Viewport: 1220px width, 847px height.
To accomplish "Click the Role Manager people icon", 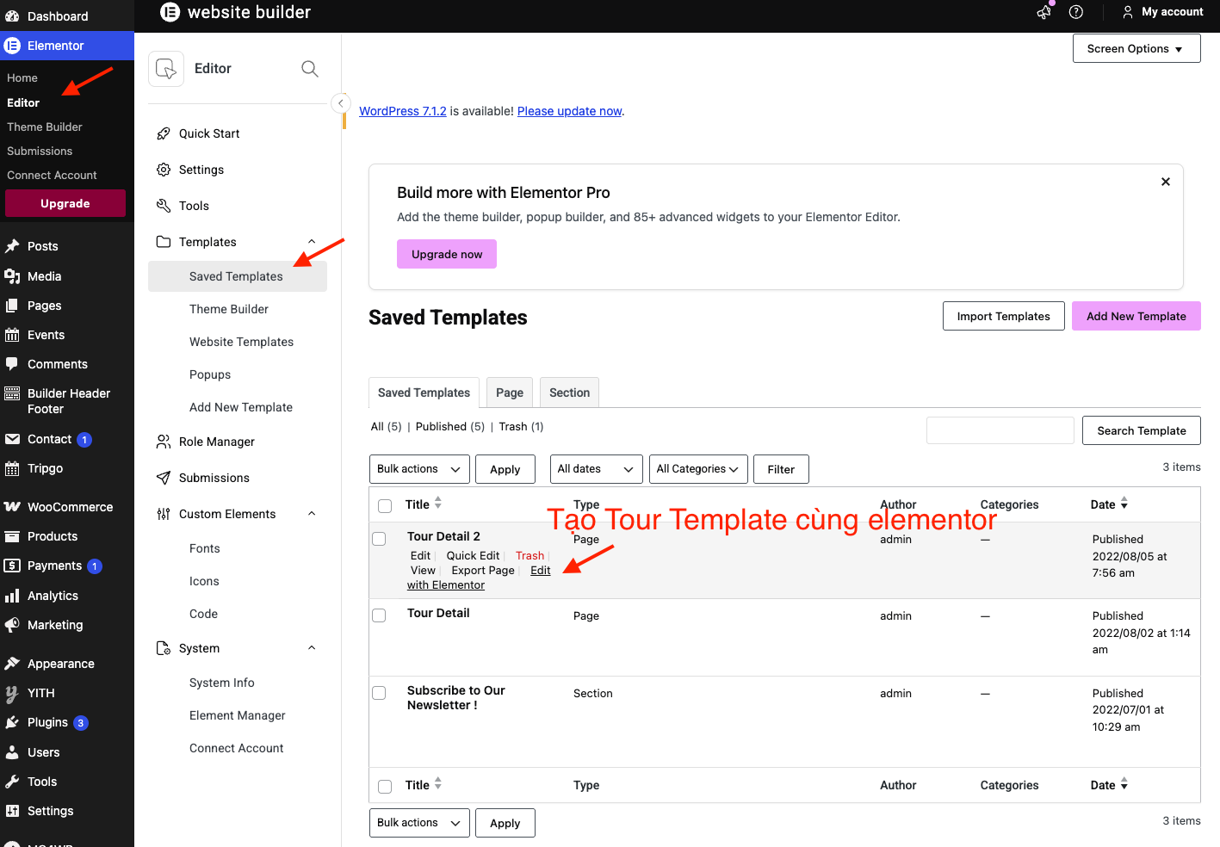I will coord(164,442).
